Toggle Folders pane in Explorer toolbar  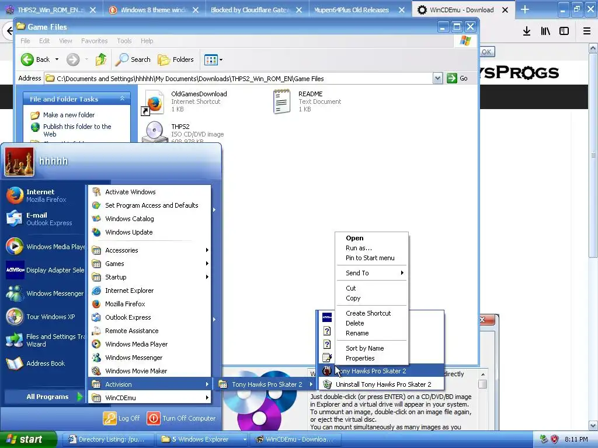click(176, 60)
